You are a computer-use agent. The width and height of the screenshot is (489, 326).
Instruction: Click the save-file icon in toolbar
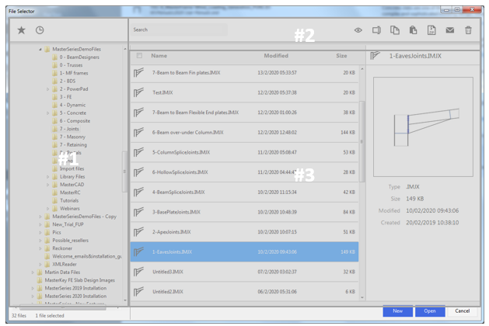tap(431, 30)
